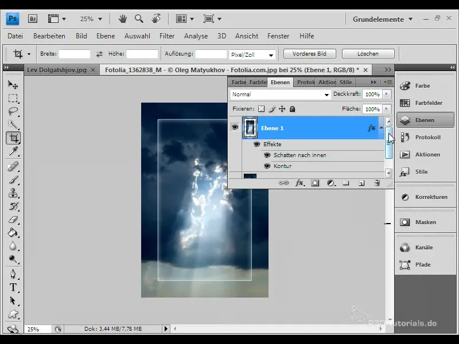Switch to Lev Dolgatshjov.jpg document tab
This screenshot has width=459, height=344.
[57, 70]
